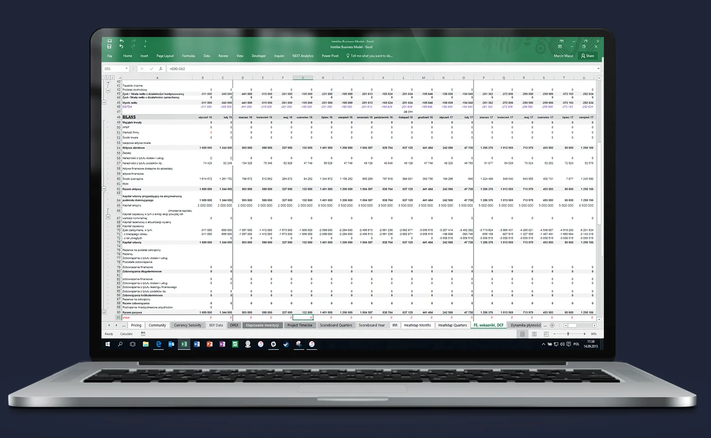Open the NEXT Analytics ribbon tab

coord(303,56)
